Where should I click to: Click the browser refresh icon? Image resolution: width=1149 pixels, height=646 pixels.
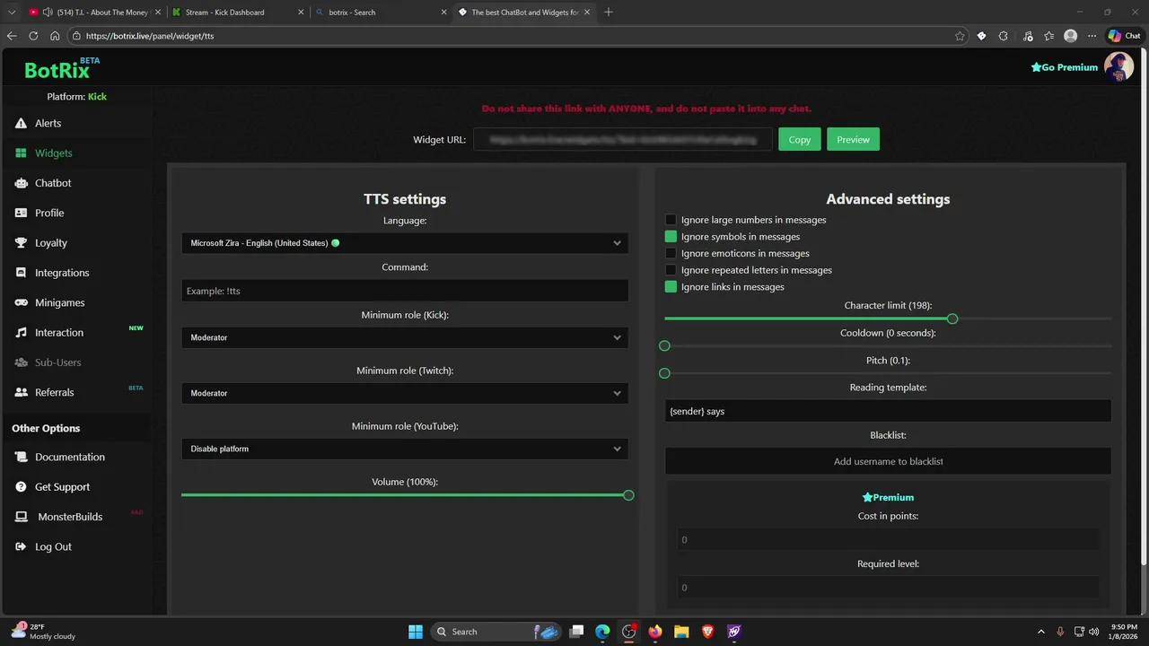tap(33, 36)
